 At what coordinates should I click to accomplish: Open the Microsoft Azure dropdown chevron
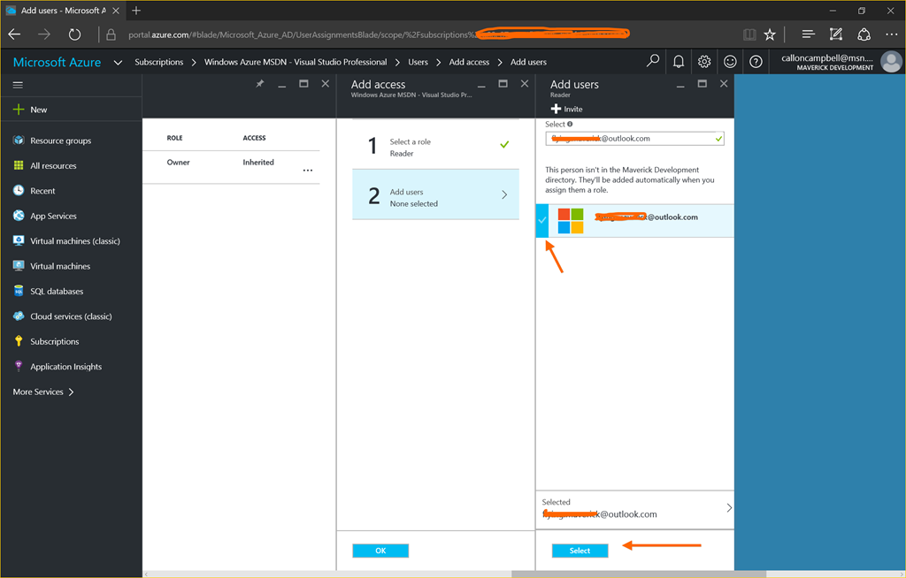point(118,63)
